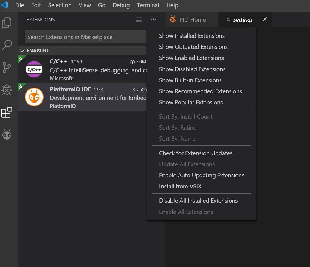310x267 pixels.
Task: Open the Source Control view
Action: 7,67
